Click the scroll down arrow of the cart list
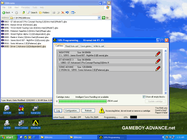Viewport: 187px width, 140px height. coord(165,93)
